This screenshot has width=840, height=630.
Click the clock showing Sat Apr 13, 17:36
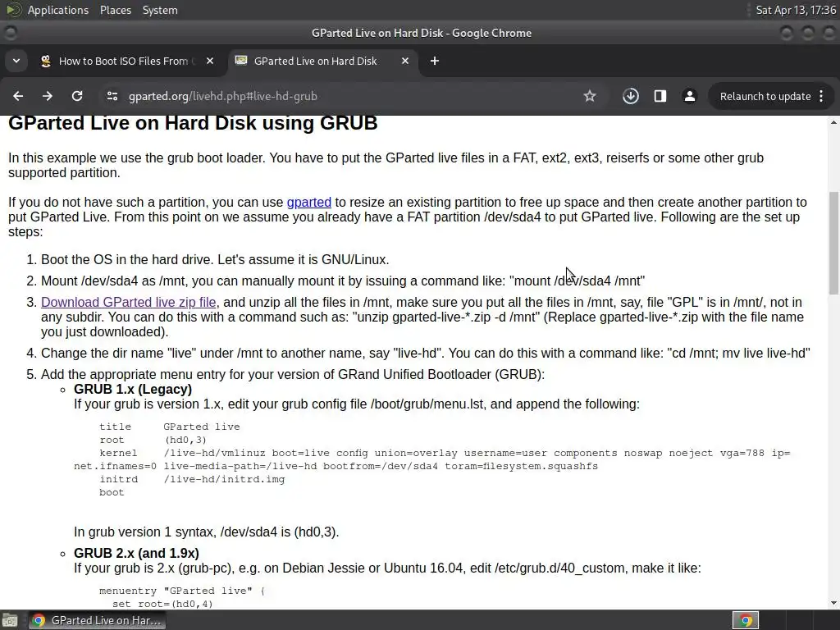(796, 10)
